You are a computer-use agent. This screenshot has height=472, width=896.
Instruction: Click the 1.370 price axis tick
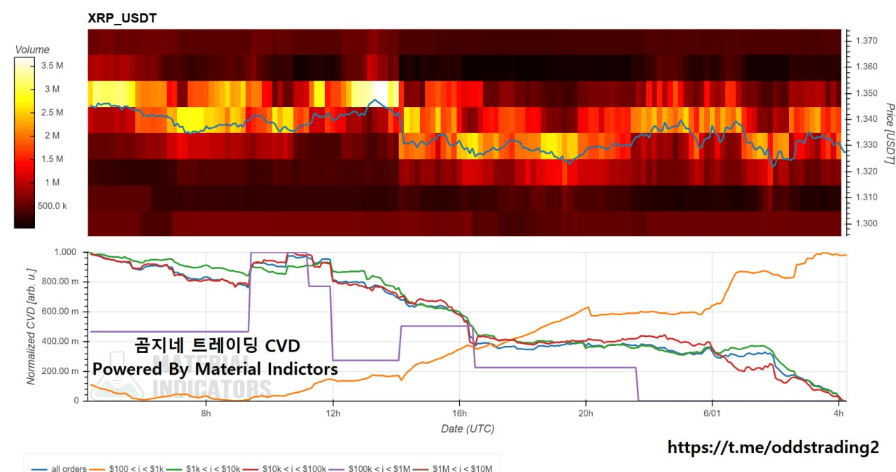tap(867, 41)
